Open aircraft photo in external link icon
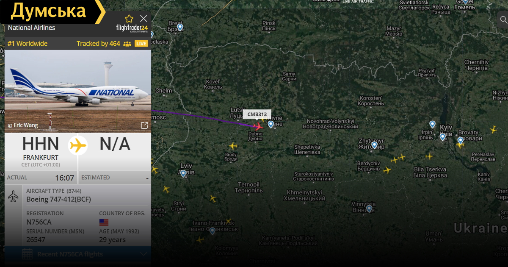The width and height of the screenshot is (508, 267). [x=144, y=125]
